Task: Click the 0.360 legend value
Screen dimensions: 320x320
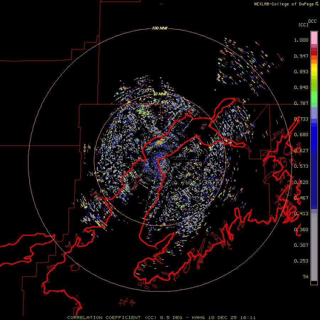Action: click(x=301, y=230)
